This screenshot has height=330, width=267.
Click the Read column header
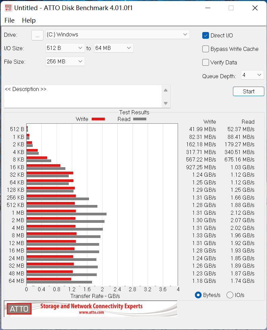point(248,122)
